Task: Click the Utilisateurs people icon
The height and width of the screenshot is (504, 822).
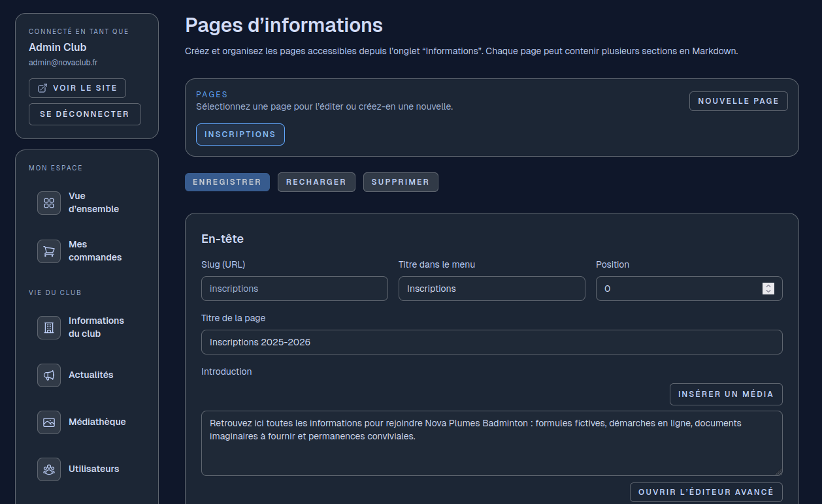Action: pyautogui.click(x=49, y=469)
